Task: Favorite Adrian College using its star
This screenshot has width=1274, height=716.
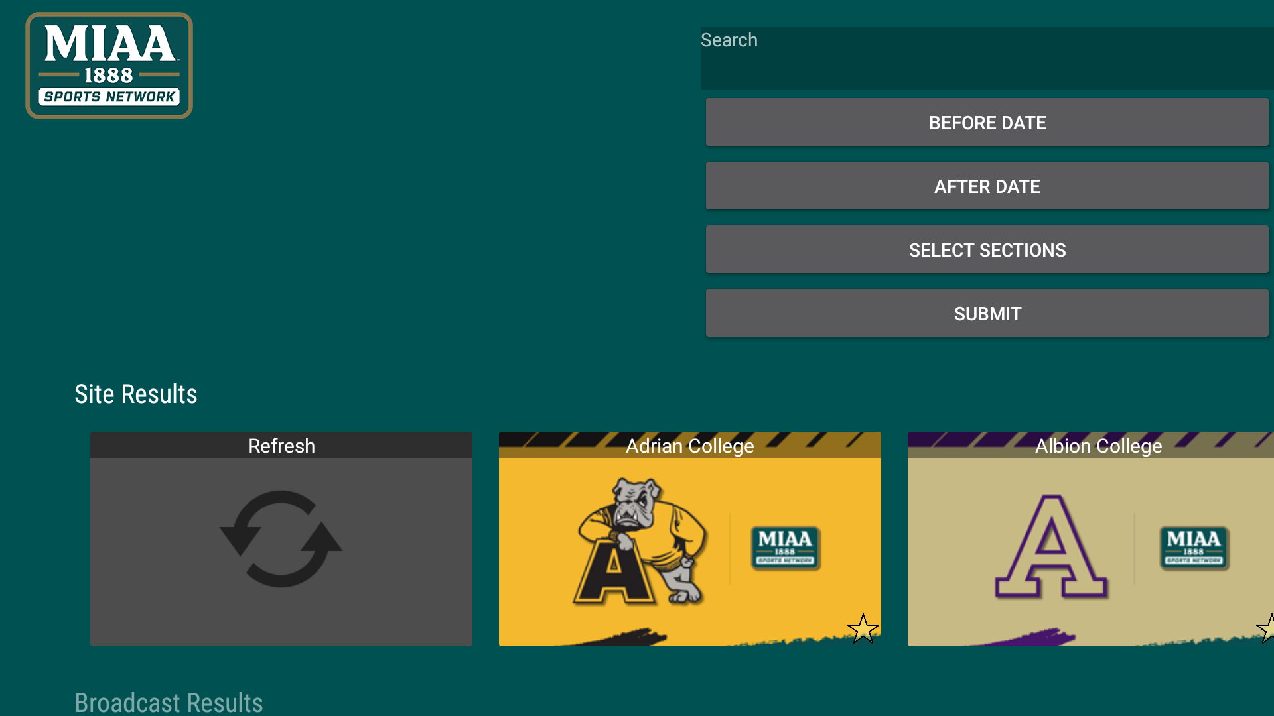Action: pos(863,630)
